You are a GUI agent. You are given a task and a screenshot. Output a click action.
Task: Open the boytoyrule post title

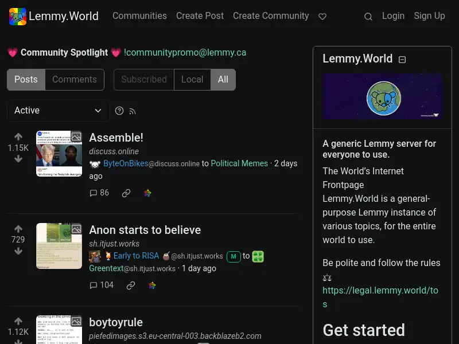tap(116, 322)
